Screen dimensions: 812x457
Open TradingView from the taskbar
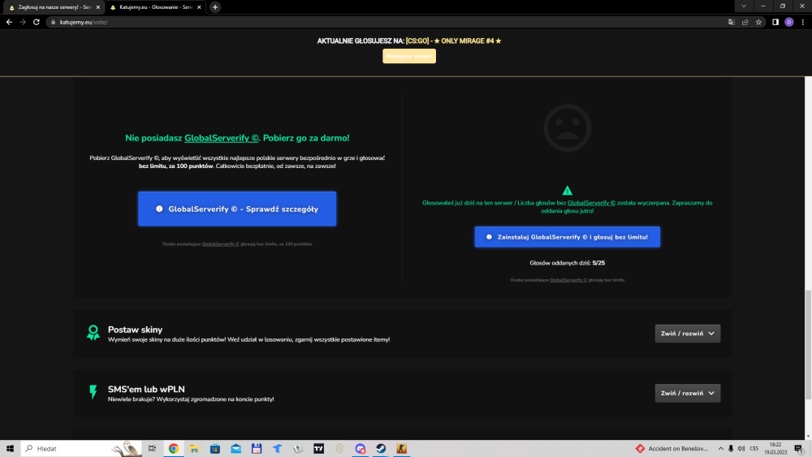tap(319, 449)
